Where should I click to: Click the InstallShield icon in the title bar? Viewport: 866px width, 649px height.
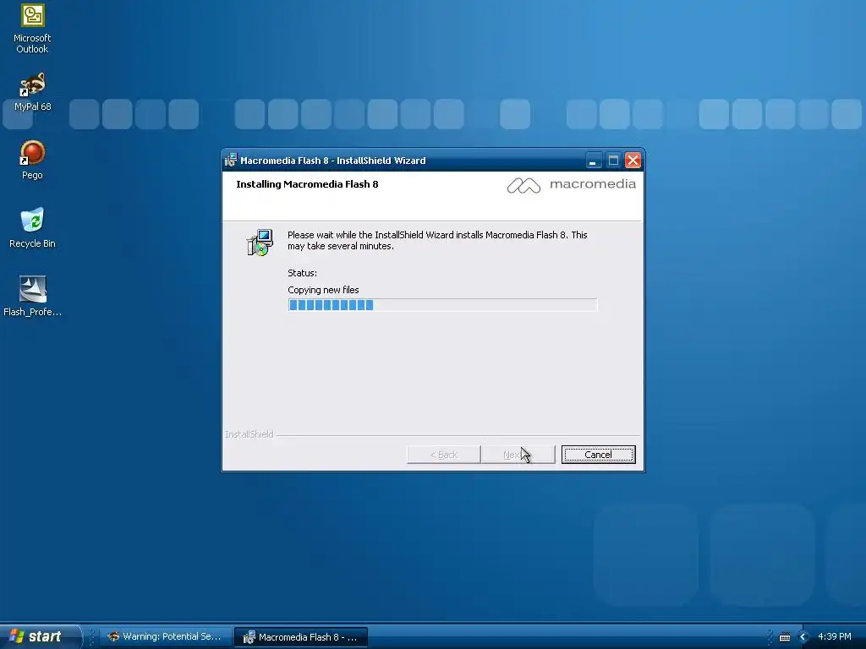[x=230, y=160]
